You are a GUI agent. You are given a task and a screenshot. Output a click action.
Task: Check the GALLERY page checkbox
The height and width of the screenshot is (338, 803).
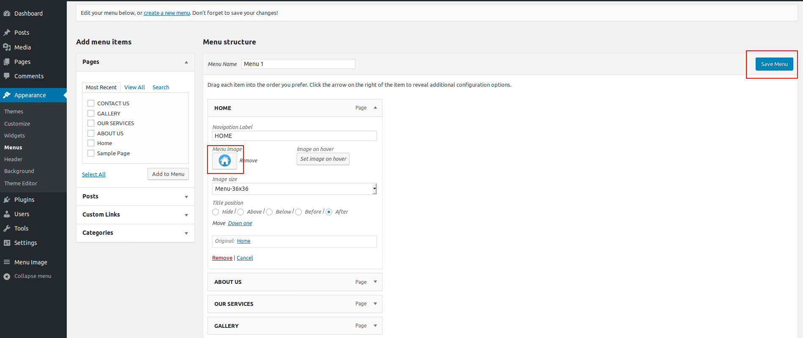[91, 113]
